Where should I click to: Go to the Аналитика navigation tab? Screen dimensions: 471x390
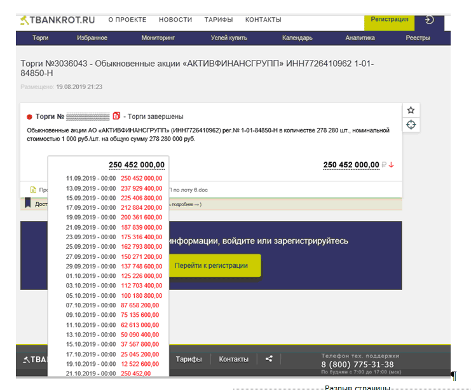(x=360, y=38)
